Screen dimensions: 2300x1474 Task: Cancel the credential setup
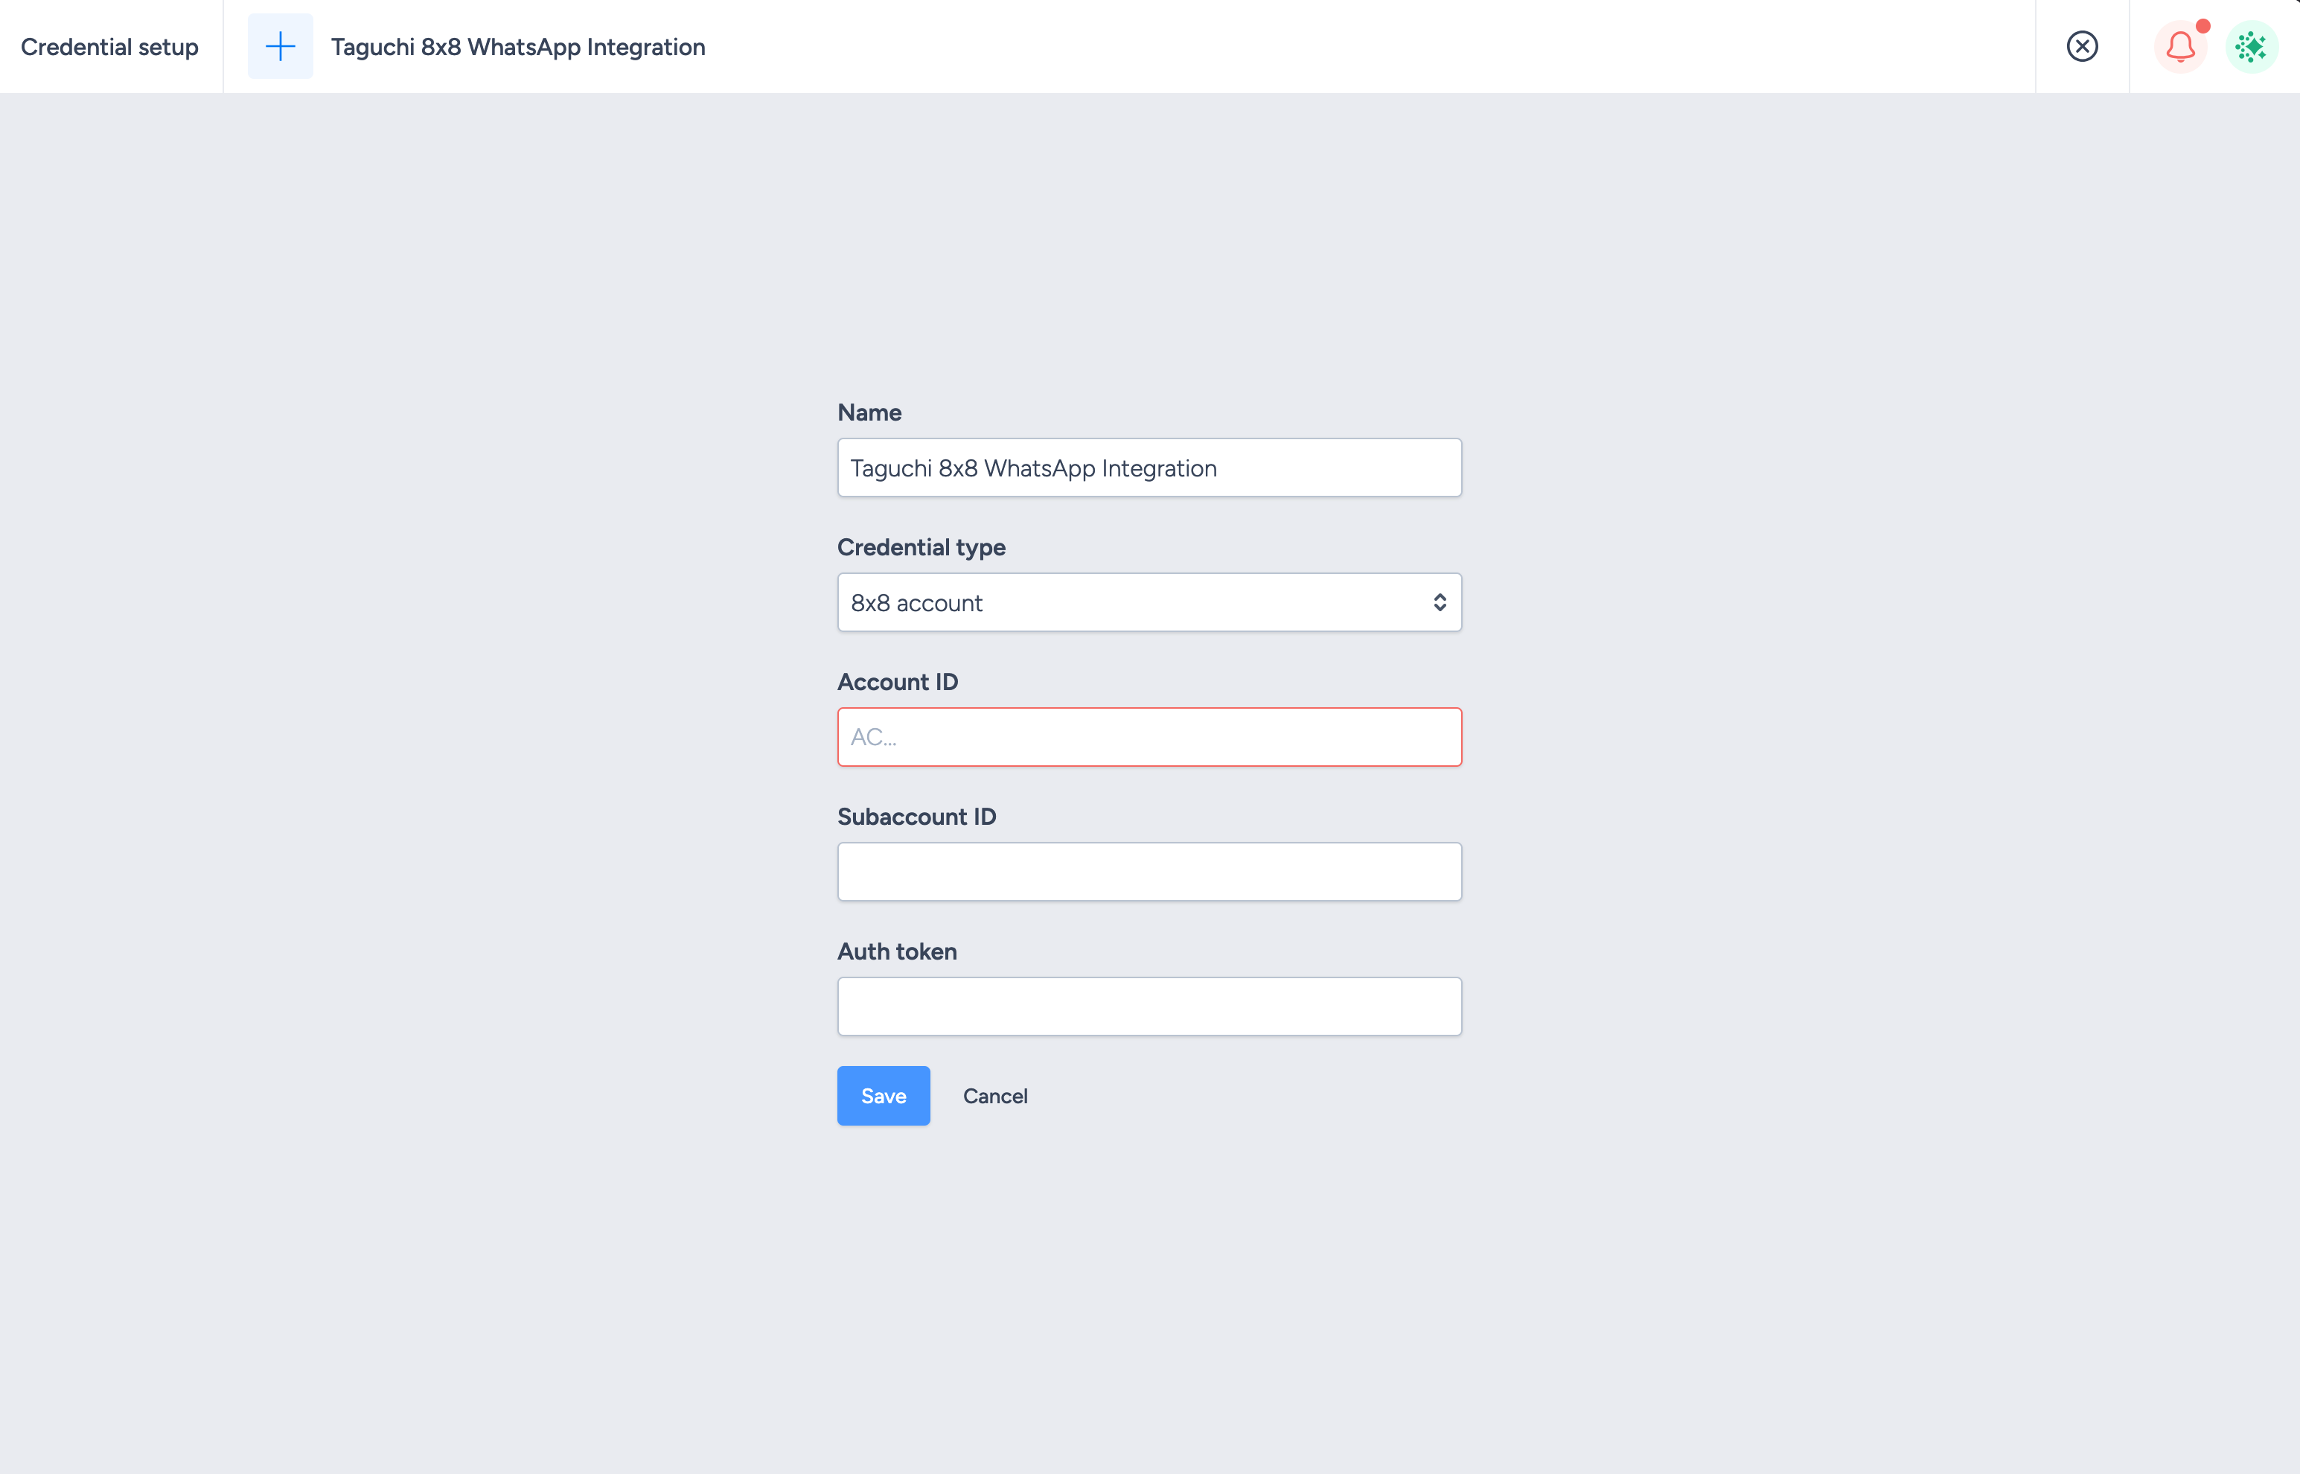995,1096
